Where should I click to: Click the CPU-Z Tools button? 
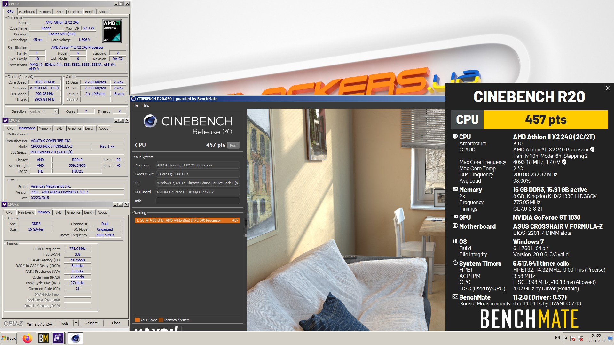64,323
